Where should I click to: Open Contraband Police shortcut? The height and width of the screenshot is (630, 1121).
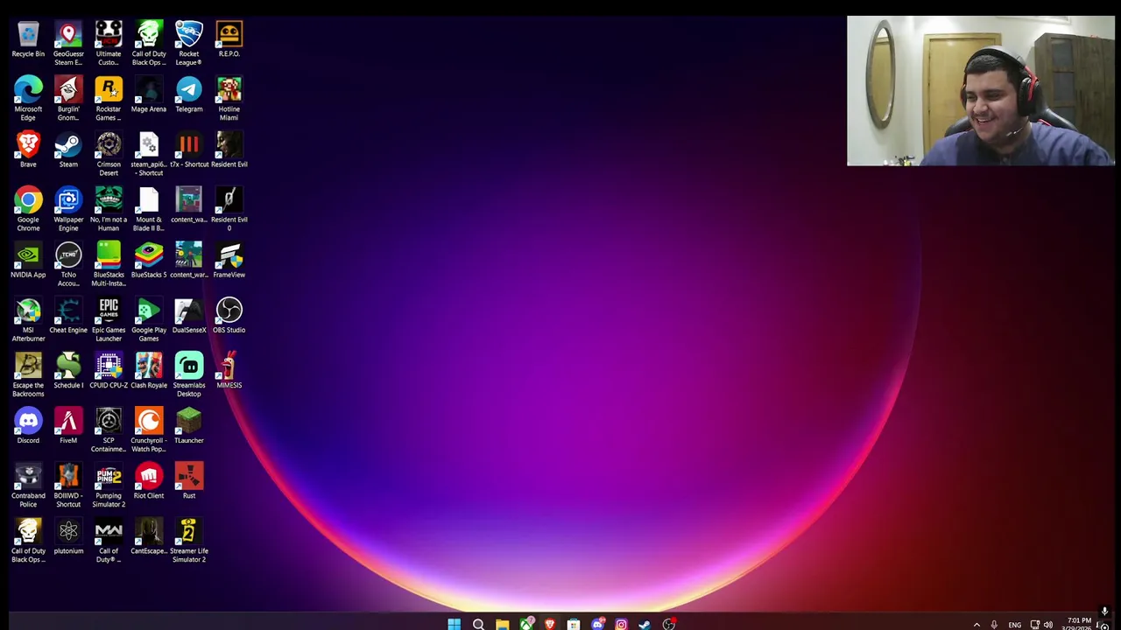click(x=28, y=486)
